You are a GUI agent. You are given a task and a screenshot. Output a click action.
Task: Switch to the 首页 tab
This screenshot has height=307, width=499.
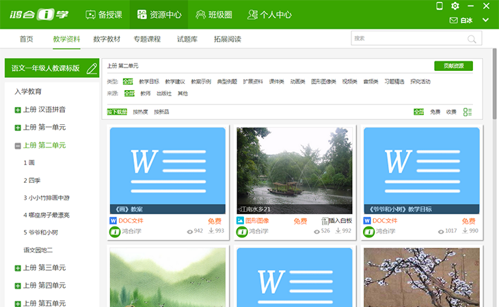pyautogui.click(x=27, y=39)
